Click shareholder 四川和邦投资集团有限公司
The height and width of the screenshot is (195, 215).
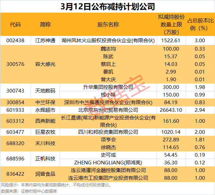tap(108, 132)
